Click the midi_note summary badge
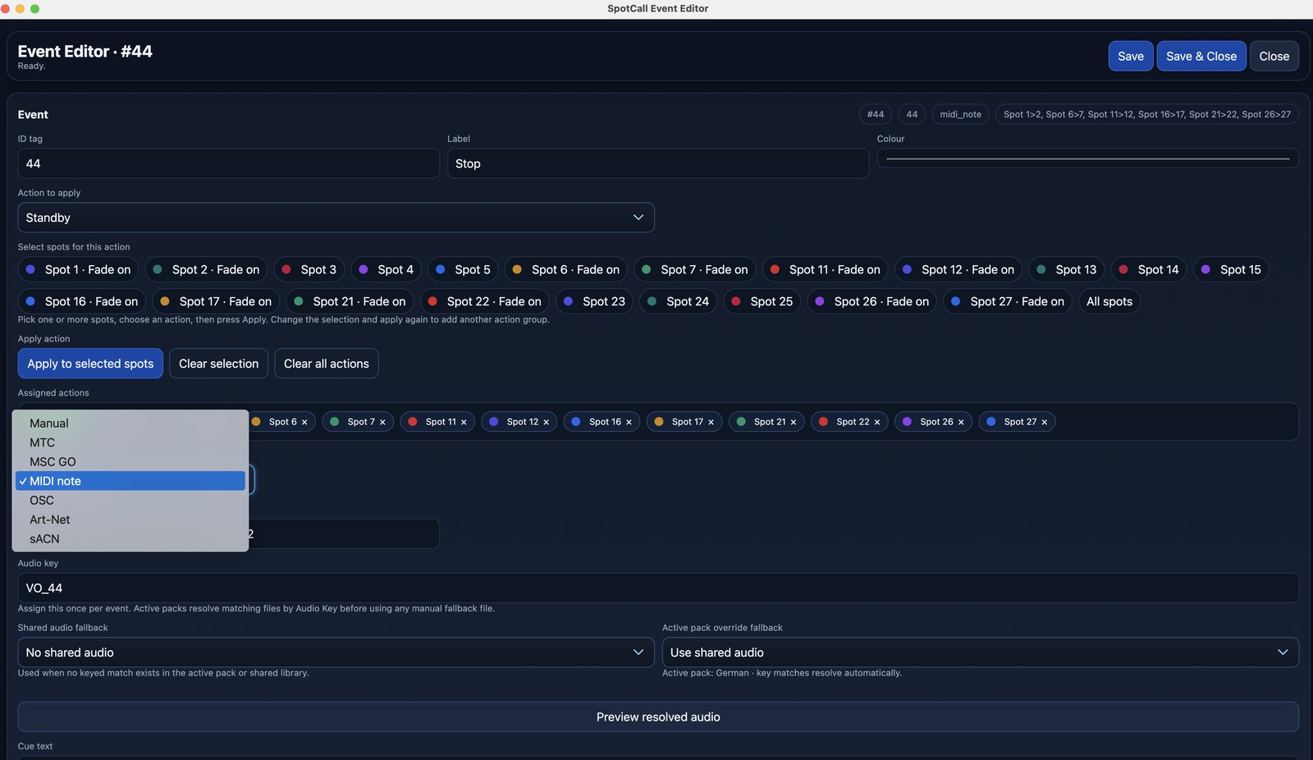Screen dimensions: 1313x760 (x=961, y=114)
